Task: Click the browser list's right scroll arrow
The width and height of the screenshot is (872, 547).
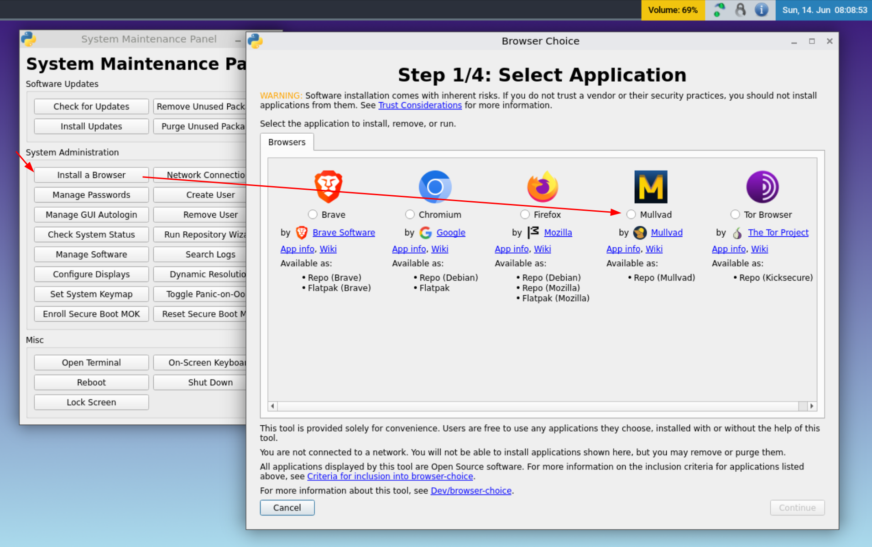Action: click(812, 406)
